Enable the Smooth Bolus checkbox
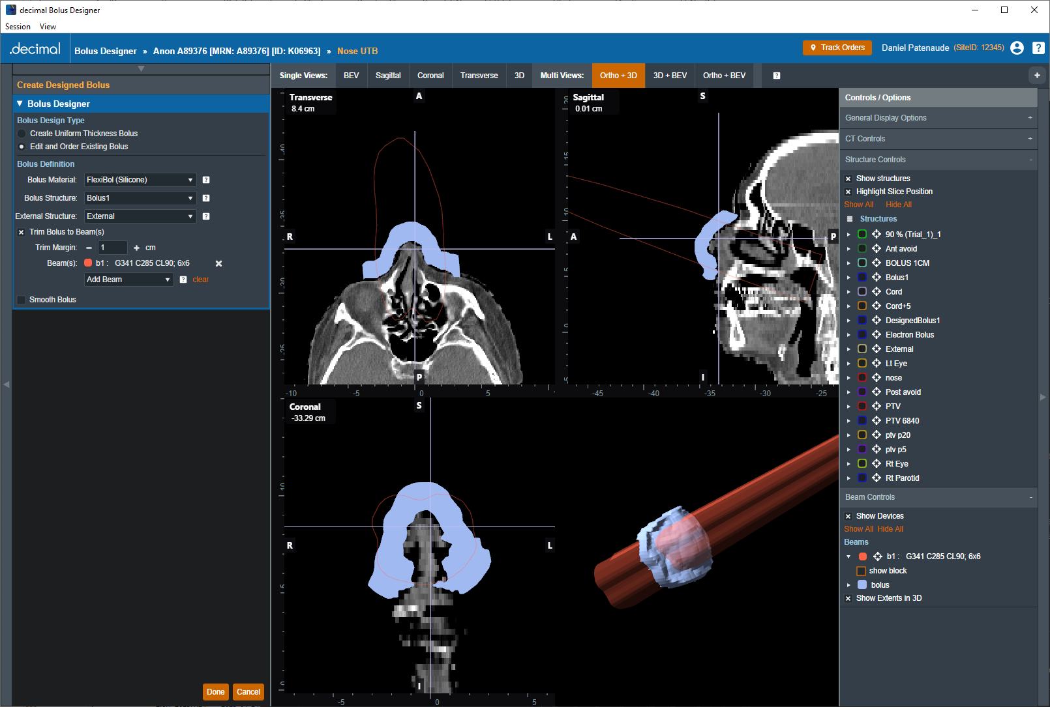Viewport: 1050px width, 707px height. click(22, 300)
